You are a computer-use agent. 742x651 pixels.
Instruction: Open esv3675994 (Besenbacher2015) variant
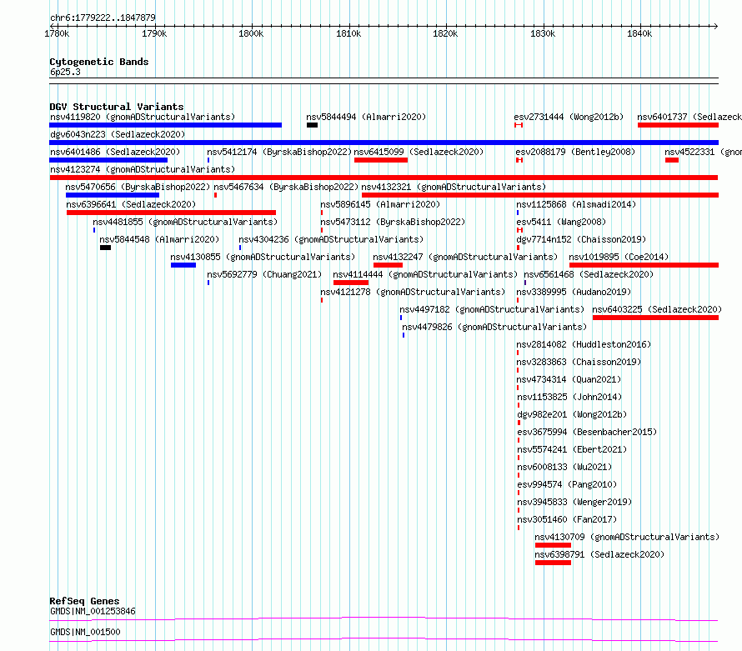point(587,432)
